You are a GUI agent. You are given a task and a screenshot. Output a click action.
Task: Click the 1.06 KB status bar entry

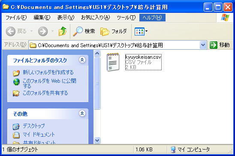pos(144,150)
